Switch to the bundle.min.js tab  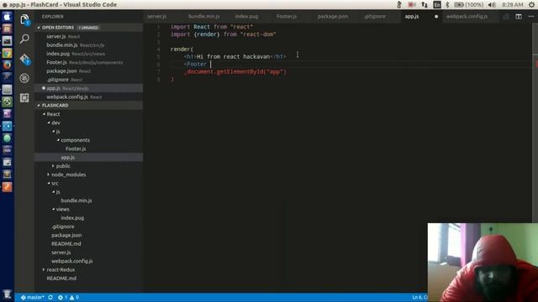pyautogui.click(x=203, y=17)
